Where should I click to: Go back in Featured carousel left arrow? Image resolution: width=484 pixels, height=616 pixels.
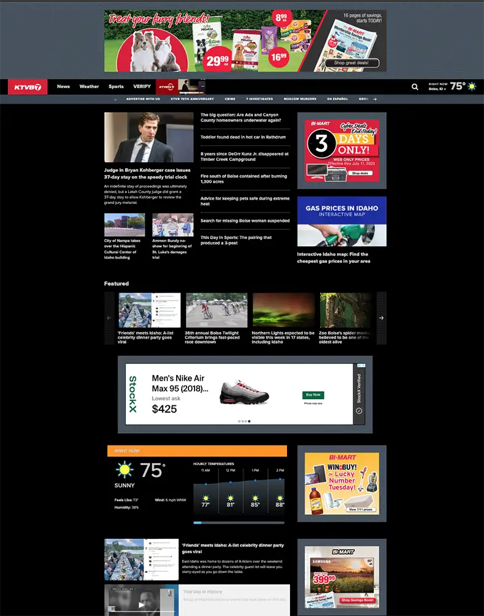pos(109,318)
